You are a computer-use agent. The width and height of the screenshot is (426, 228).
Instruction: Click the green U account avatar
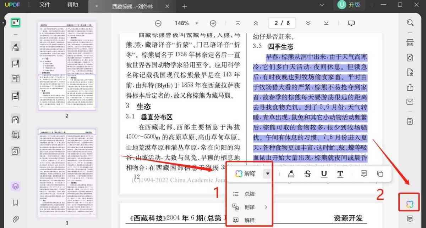tap(342, 5)
